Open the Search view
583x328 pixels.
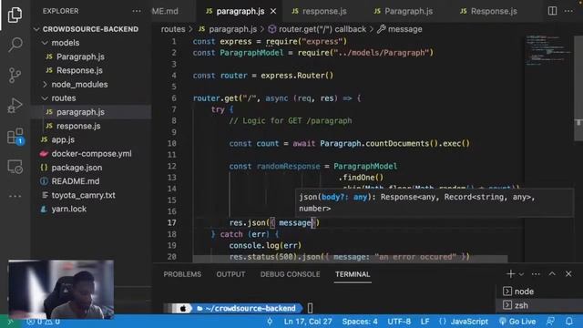(x=15, y=45)
